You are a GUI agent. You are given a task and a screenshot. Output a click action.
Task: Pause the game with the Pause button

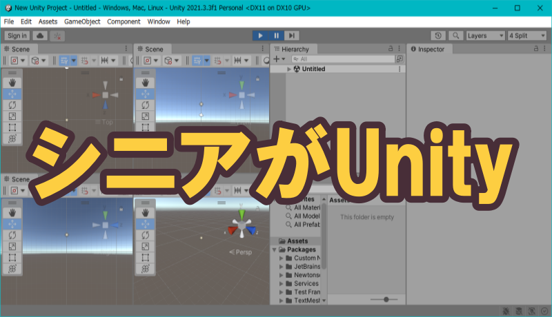tap(277, 36)
